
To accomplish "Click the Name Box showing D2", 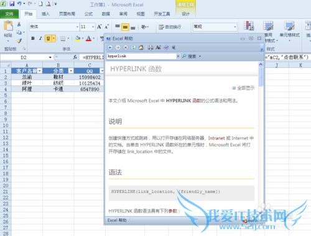I will (x=24, y=57).
